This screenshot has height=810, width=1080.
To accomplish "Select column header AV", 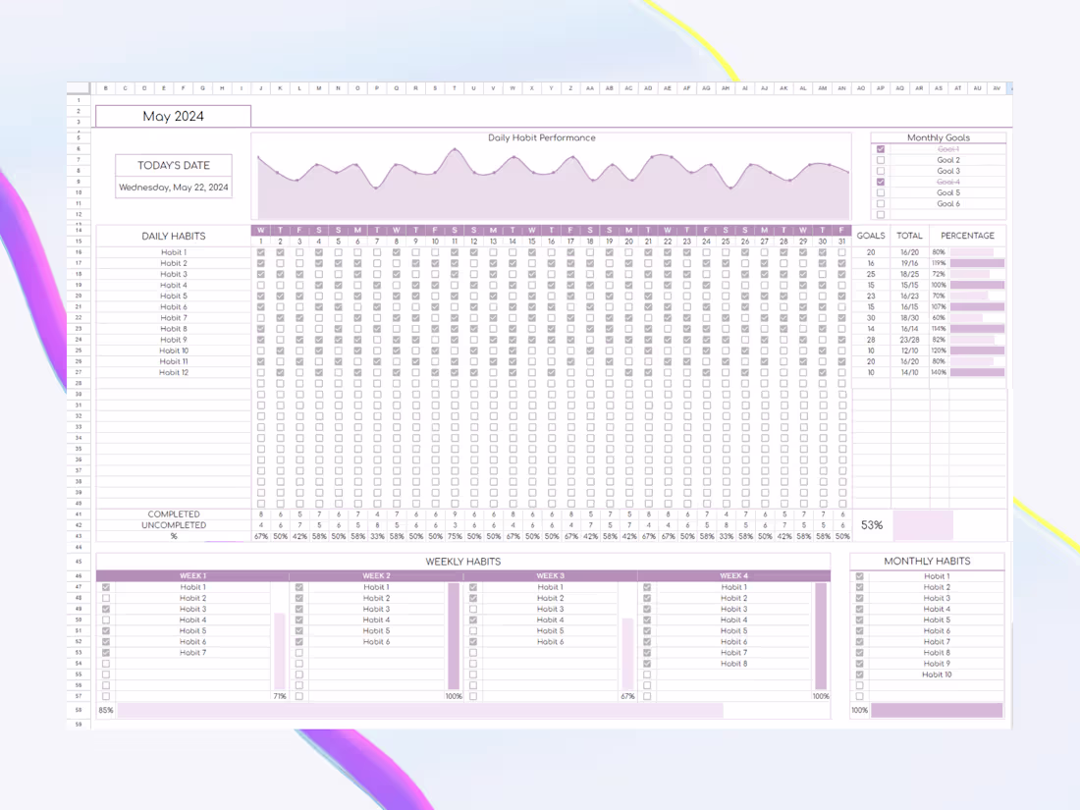I will [x=996, y=87].
